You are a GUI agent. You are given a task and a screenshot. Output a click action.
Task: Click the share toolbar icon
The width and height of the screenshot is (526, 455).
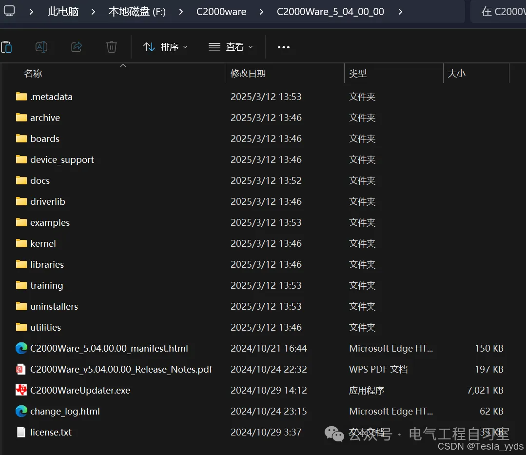point(77,47)
